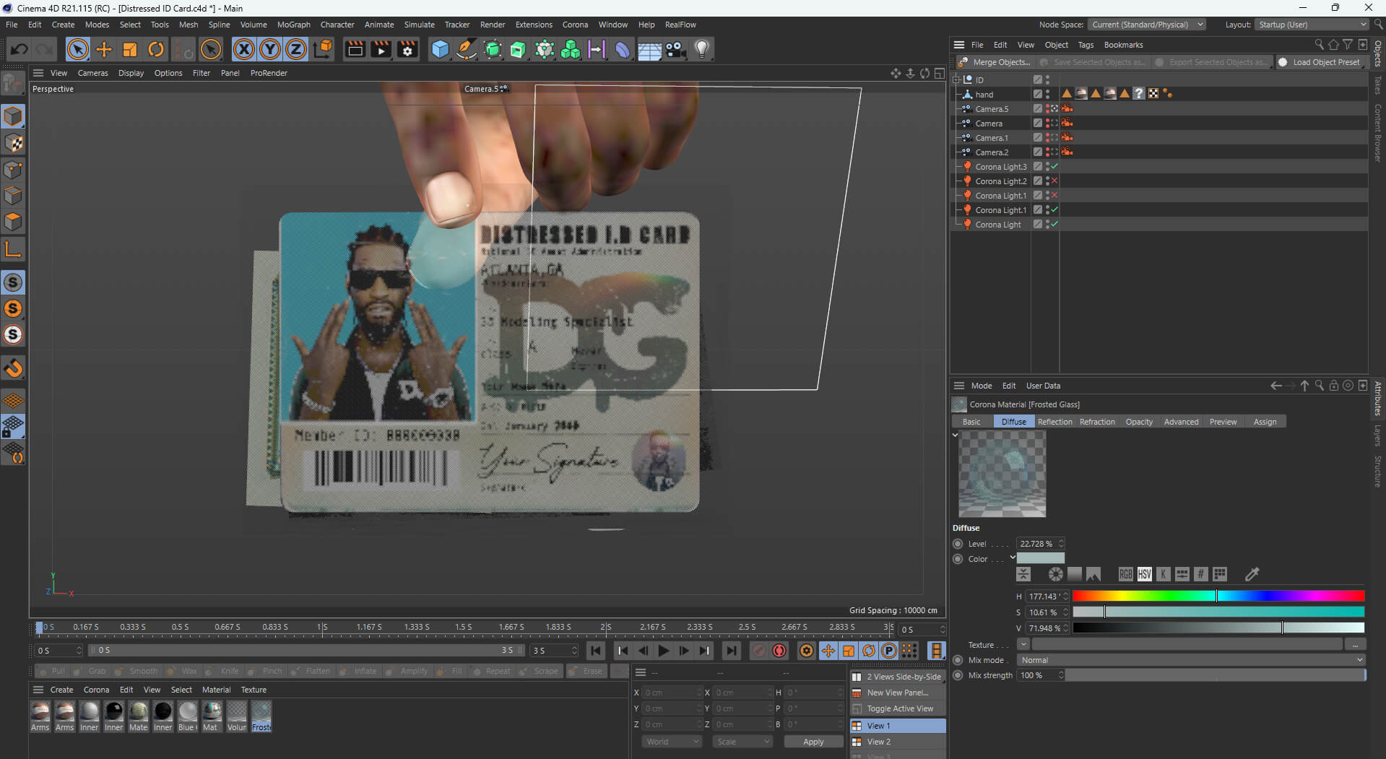Open the Mix mode Normal dropdown
Image resolution: width=1386 pixels, height=759 pixels.
pos(1191,660)
